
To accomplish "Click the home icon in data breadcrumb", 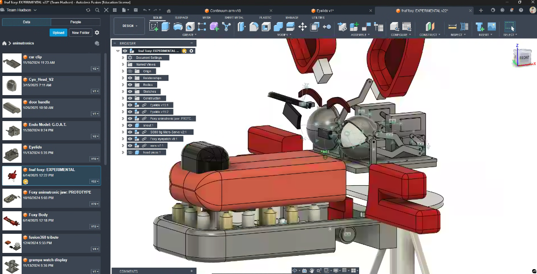I will [4, 44].
